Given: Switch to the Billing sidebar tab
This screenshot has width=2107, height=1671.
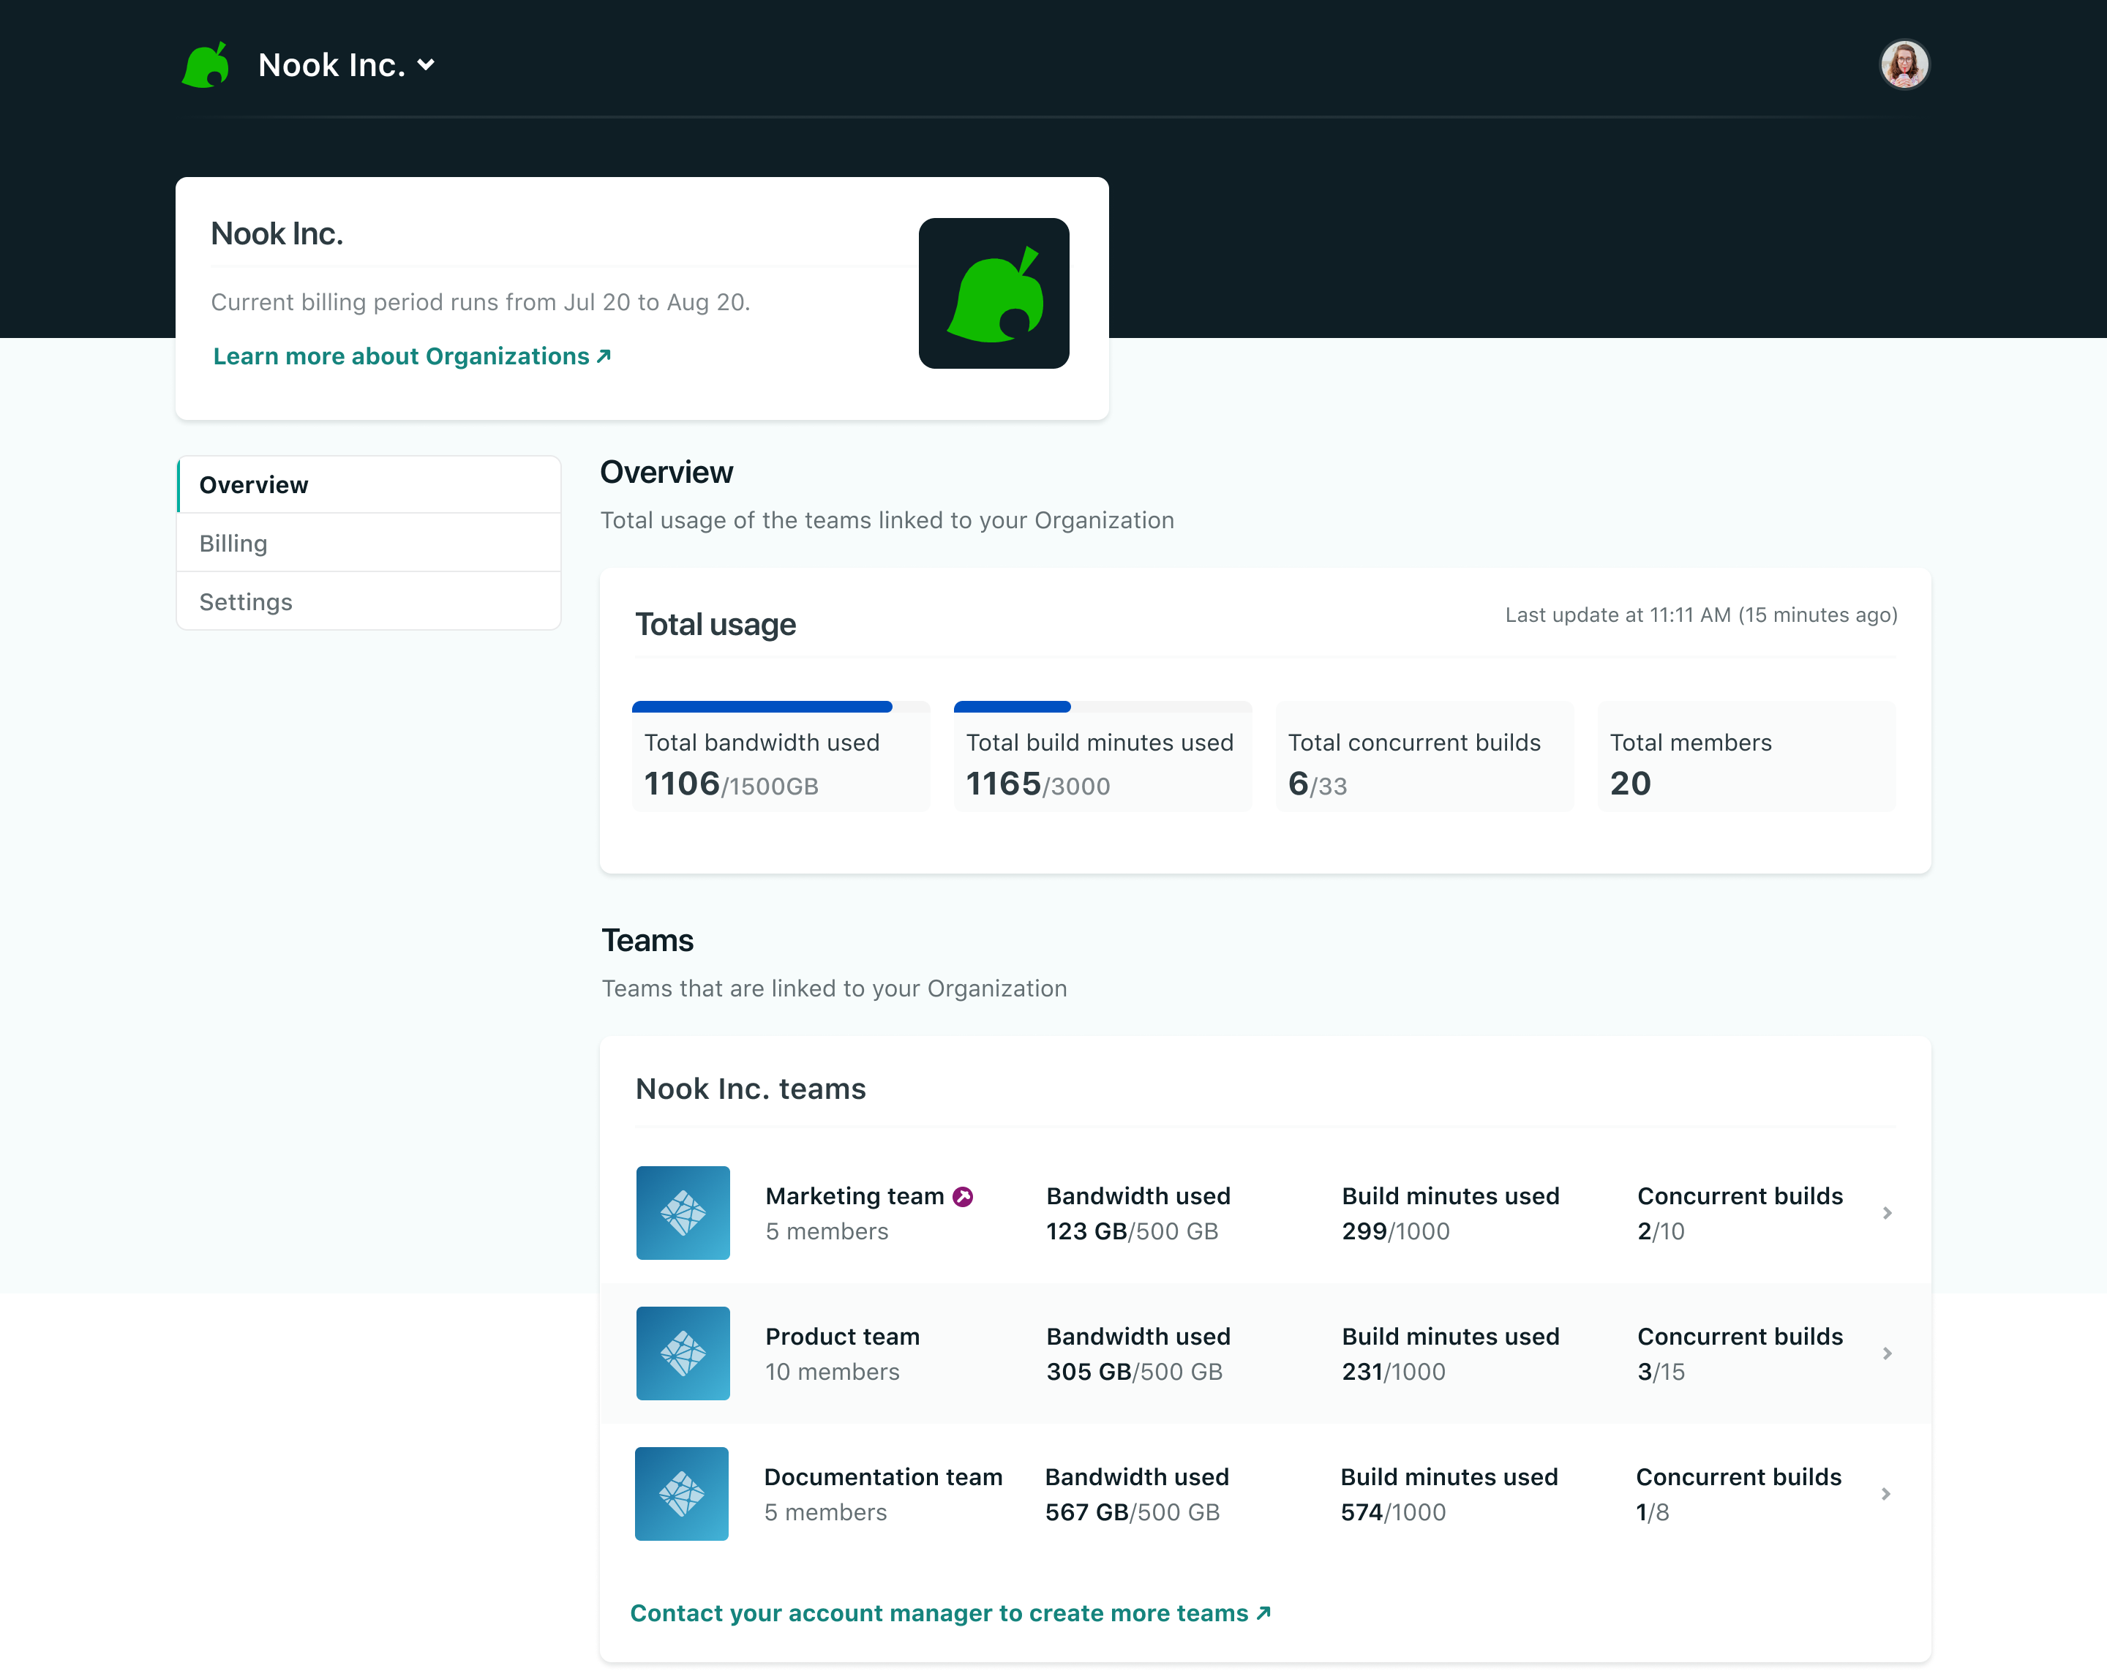Looking at the screenshot, I should pos(369,544).
